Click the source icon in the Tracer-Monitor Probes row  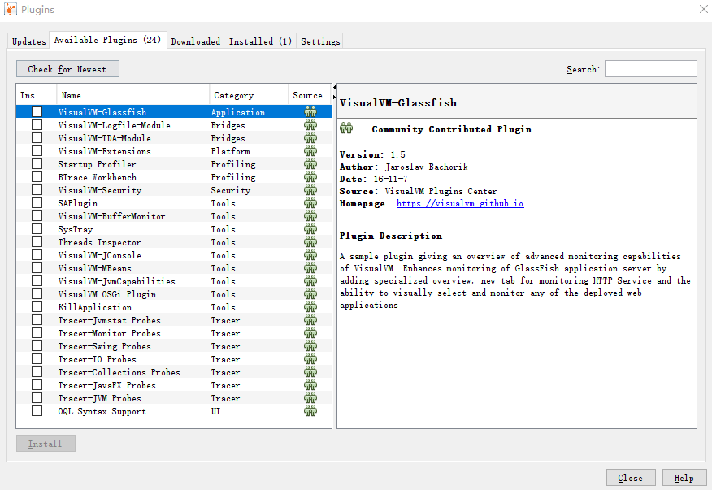tap(310, 333)
